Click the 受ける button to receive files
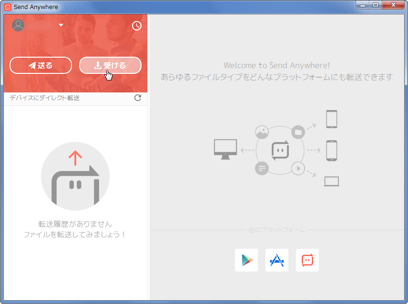Image resolution: width=408 pixels, height=304 pixels. (110, 65)
